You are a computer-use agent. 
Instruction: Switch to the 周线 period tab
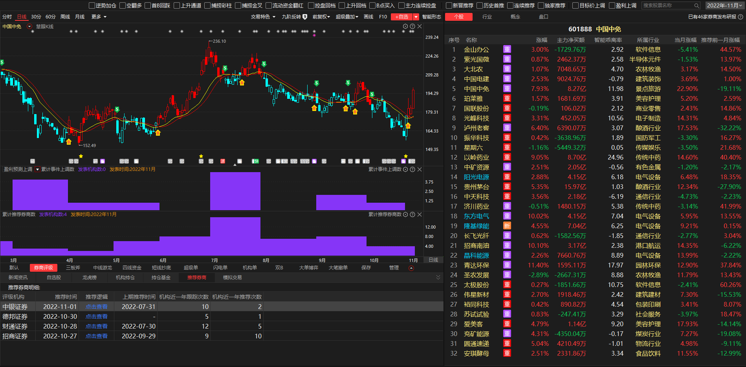point(65,17)
